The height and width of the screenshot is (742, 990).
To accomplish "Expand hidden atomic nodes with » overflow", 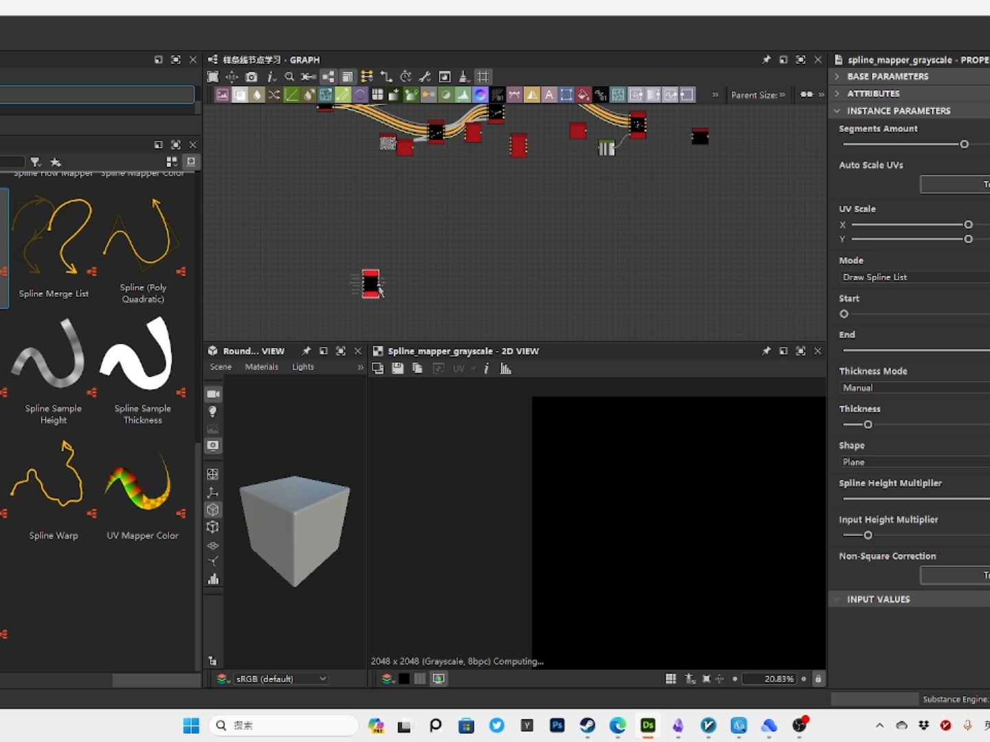I will point(715,95).
